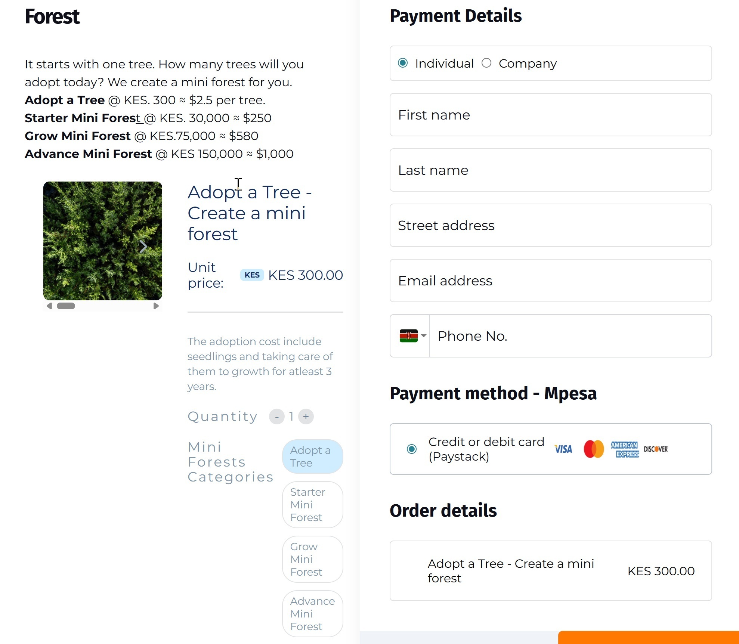This screenshot has width=739, height=644.
Task: Select the Adopt a Tree category pill
Action: coord(312,456)
